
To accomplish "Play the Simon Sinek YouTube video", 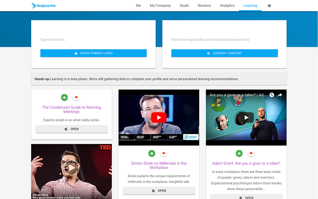I will pyautogui.click(x=159, y=117).
